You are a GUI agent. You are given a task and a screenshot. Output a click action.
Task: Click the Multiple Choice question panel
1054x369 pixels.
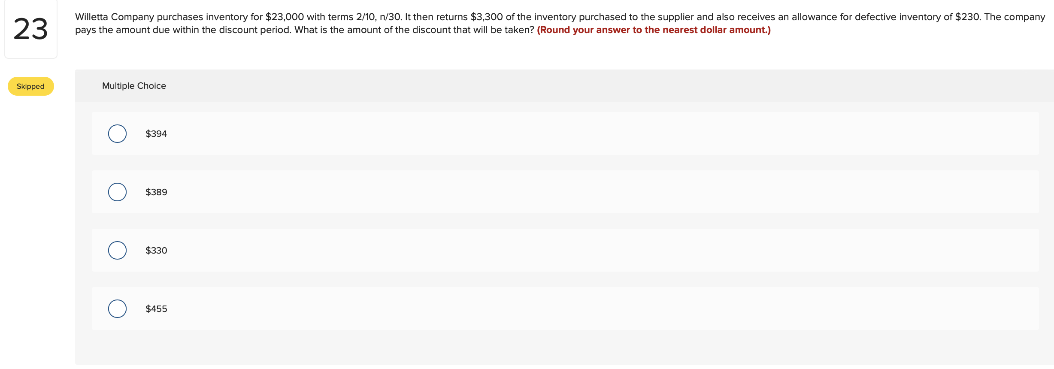[558, 215]
